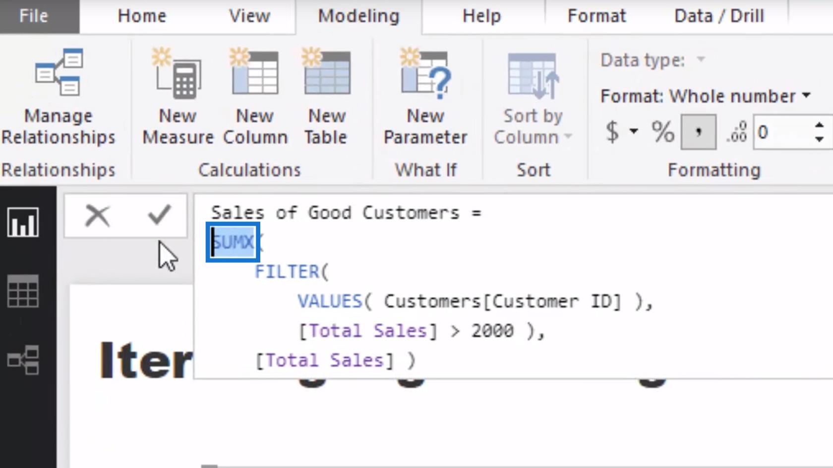Switch to the Home ribbon tab

pos(142,16)
